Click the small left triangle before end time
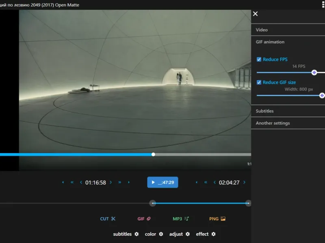Viewport: 325px width, 243px height. (x=197, y=182)
